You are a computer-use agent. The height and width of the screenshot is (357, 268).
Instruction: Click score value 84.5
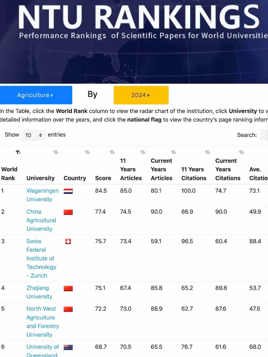click(x=101, y=190)
